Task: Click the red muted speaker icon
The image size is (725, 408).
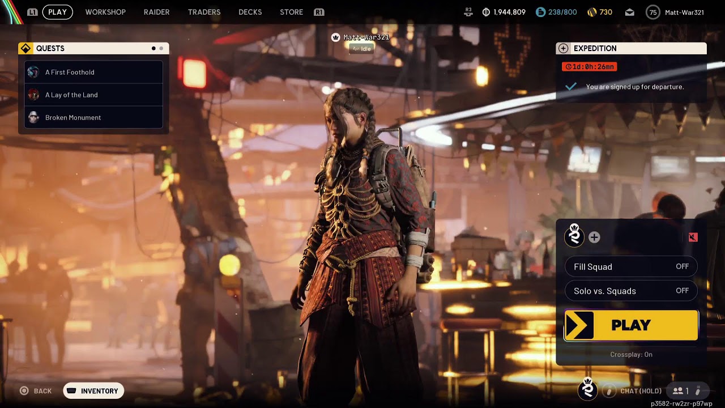Action: click(693, 237)
